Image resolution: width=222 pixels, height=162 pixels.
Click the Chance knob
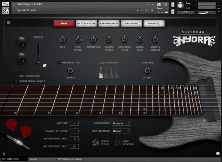pos(70,71)
